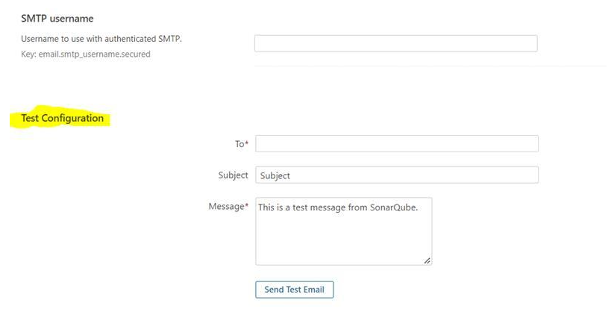Click the red asterisk beside To

click(x=247, y=143)
